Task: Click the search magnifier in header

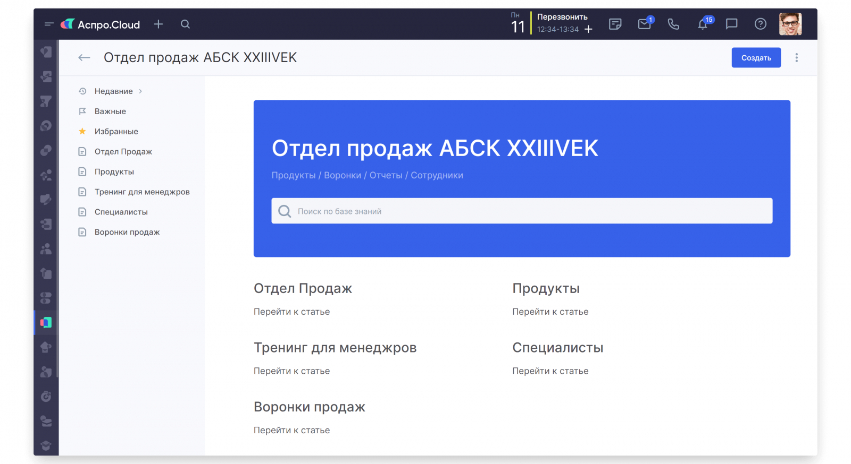Action: 185,24
